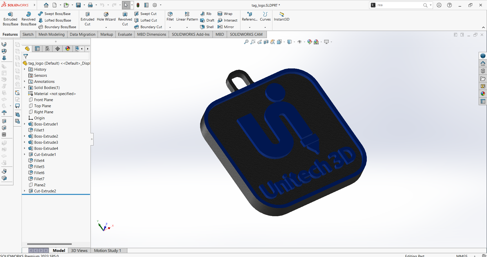
Task: Expand the Boss-Extrude2 feature
Action: [x=25, y=136]
